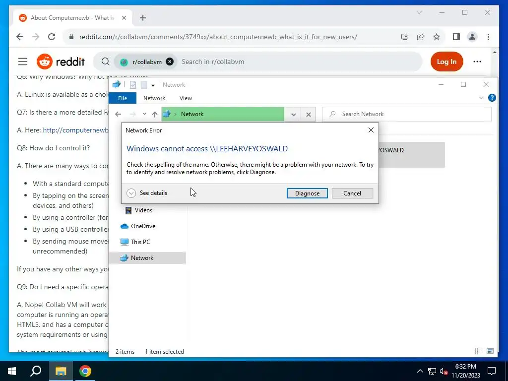Click Properties icon in Explorer quick access toolbar
This screenshot has width=508, height=381.
point(133,85)
